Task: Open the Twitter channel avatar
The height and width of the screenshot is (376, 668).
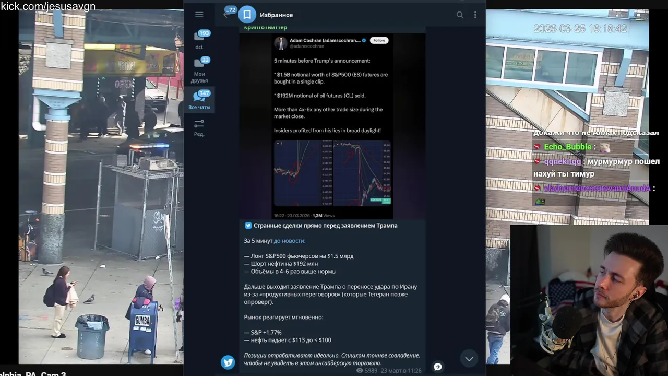Action: pyautogui.click(x=228, y=362)
